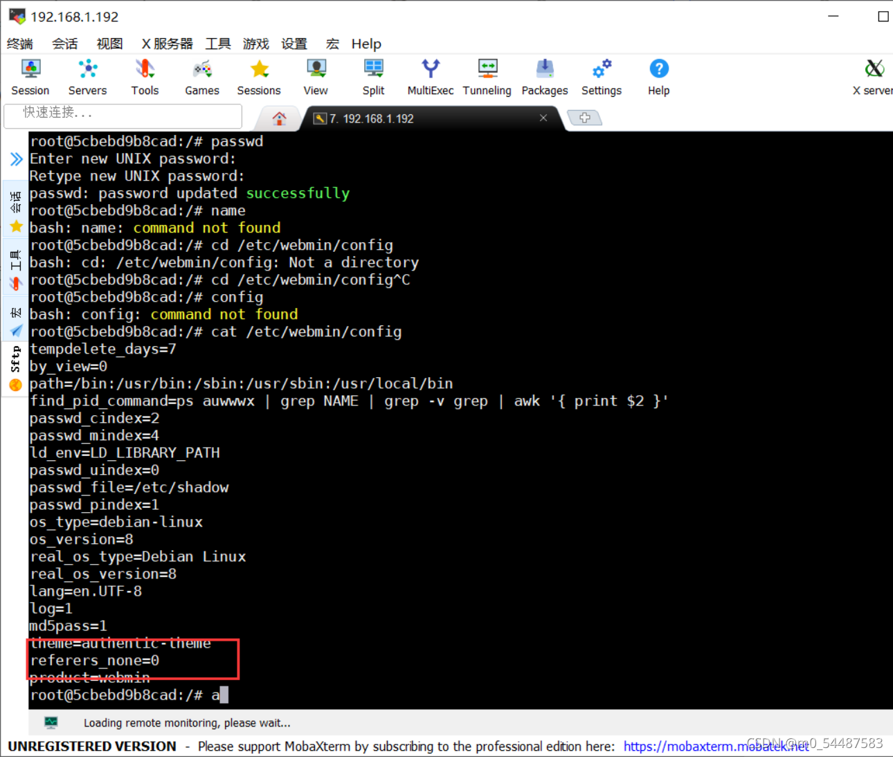Close the 192.168.1.192 session tab
Viewport: 893px width, 757px height.
pos(543,118)
